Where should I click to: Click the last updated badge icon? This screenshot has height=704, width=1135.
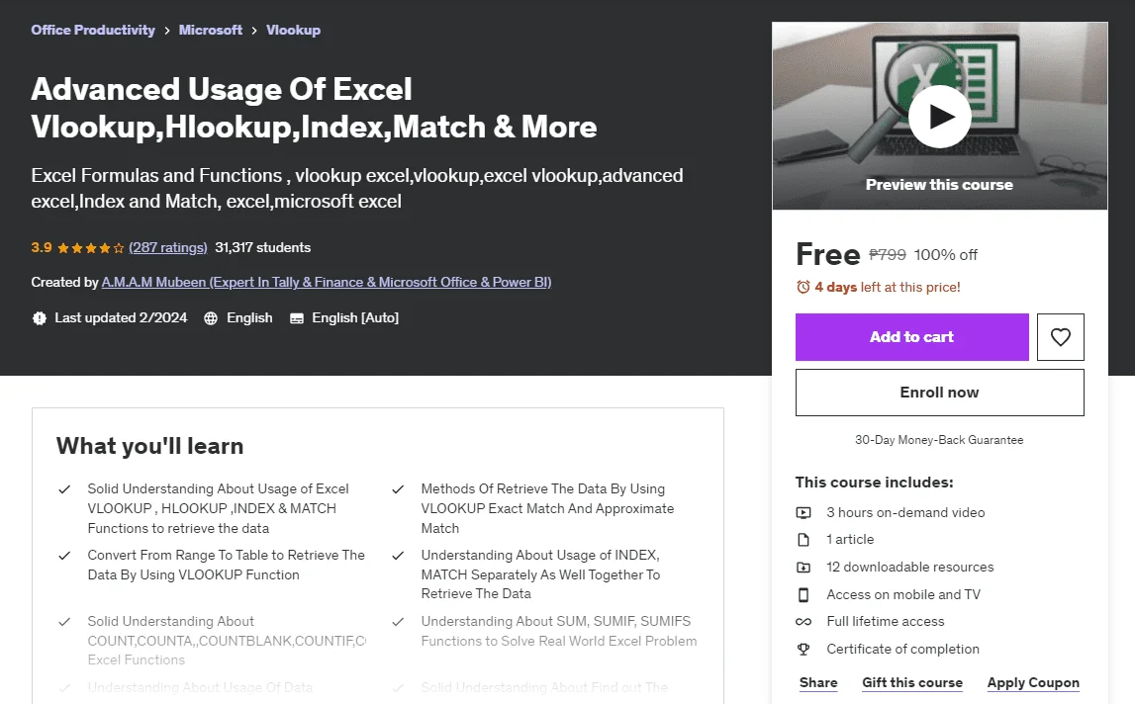tap(40, 318)
